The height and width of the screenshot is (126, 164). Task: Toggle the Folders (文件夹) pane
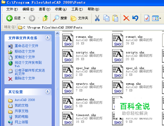point(79,18)
